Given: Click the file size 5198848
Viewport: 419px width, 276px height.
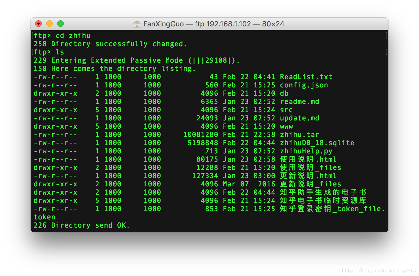Looking at the screenshot, I should click(203, 143).
